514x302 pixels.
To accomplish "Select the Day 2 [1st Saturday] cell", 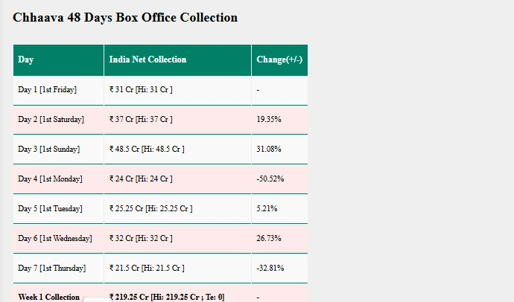I will point(58,120).
